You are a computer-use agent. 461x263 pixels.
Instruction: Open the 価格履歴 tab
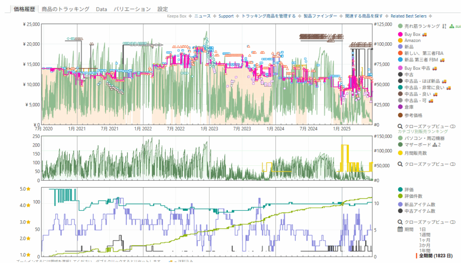pyautogui.click(x=24, y=9)
